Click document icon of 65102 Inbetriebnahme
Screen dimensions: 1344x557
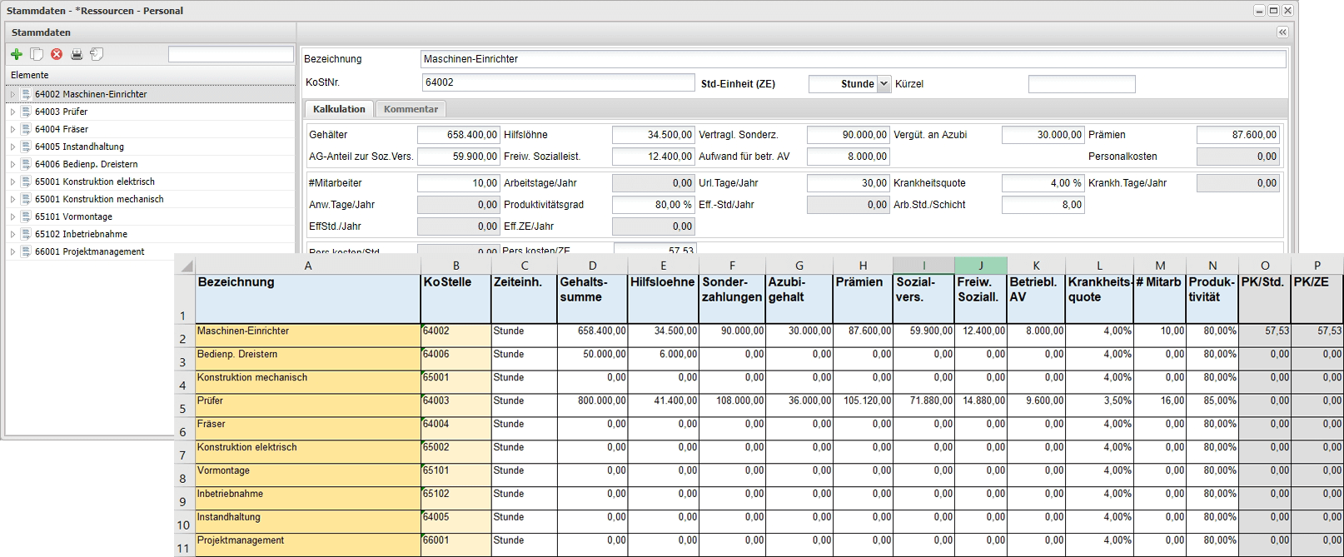27,234
